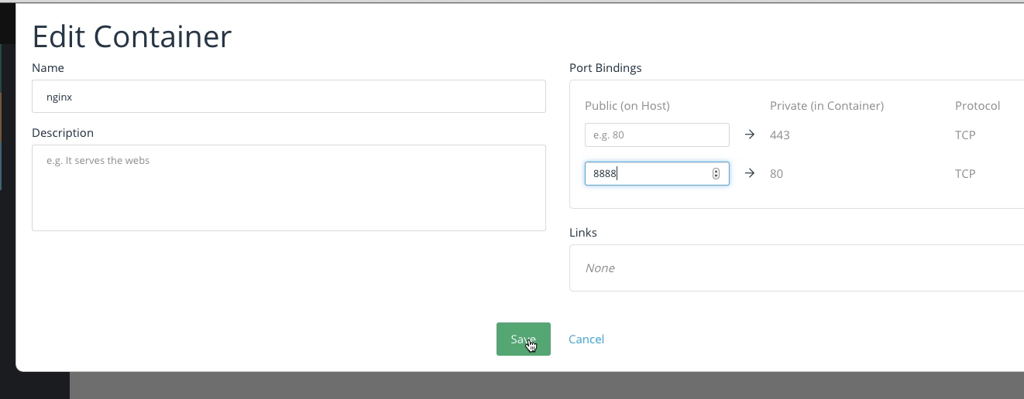Click the green Save button

point(523,339)
